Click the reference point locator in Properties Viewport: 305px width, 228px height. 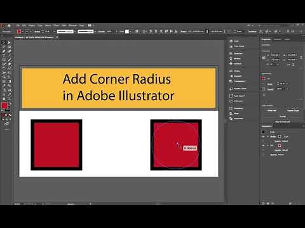click(264, 58)
